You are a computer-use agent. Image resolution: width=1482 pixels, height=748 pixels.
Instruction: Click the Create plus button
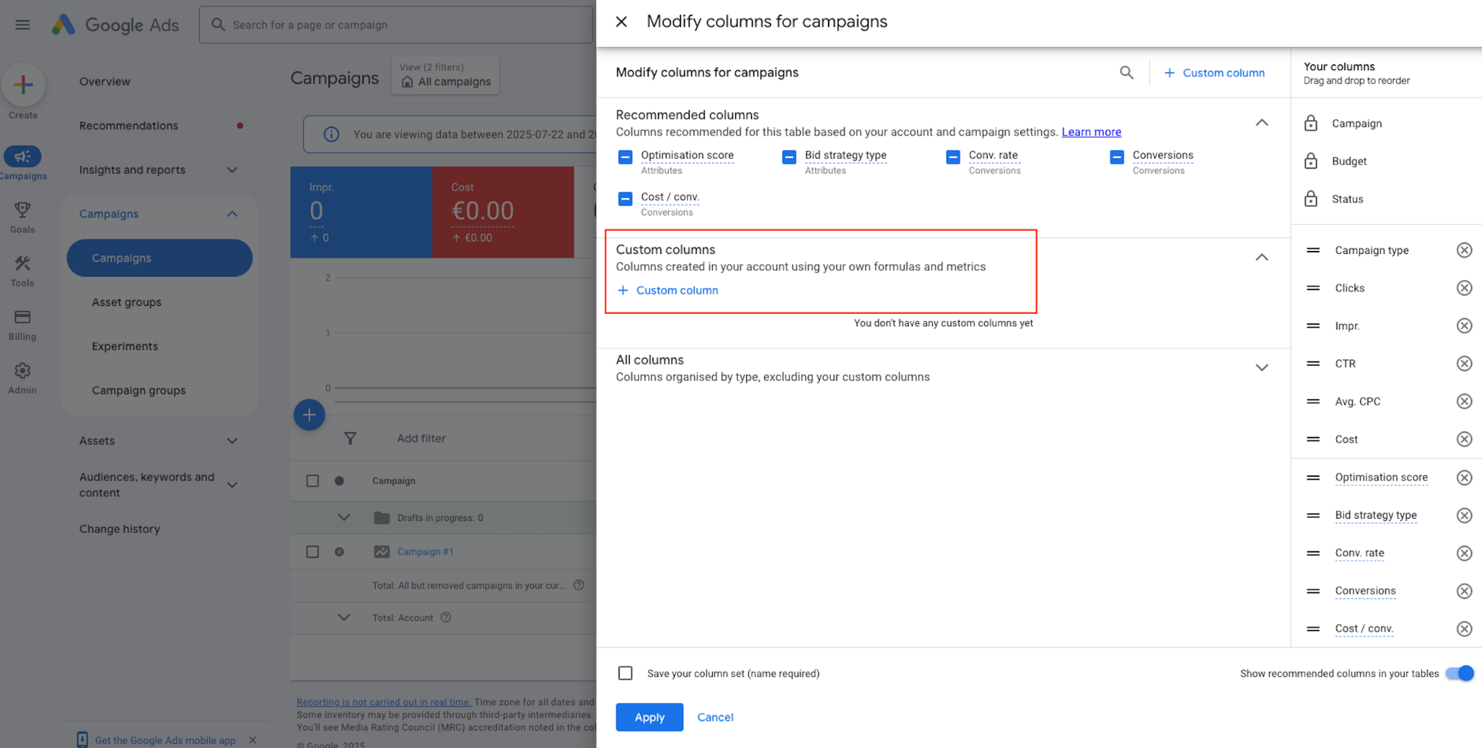tap(23, 85)
